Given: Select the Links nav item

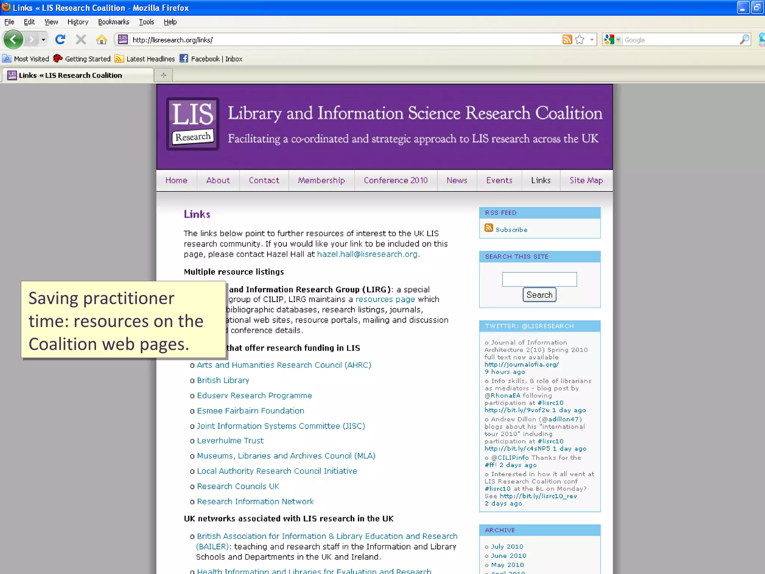Looking at the screenshot, I should click(x=541, y=180).
